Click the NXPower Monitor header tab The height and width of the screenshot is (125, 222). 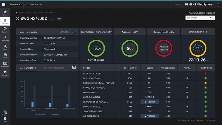(x=34, y=4)
